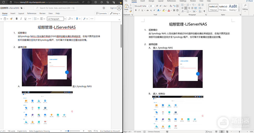This screenshot has height=133, width=254.
Task: Click Paste in desktop Word ribbon
Action: coord(126,8)
